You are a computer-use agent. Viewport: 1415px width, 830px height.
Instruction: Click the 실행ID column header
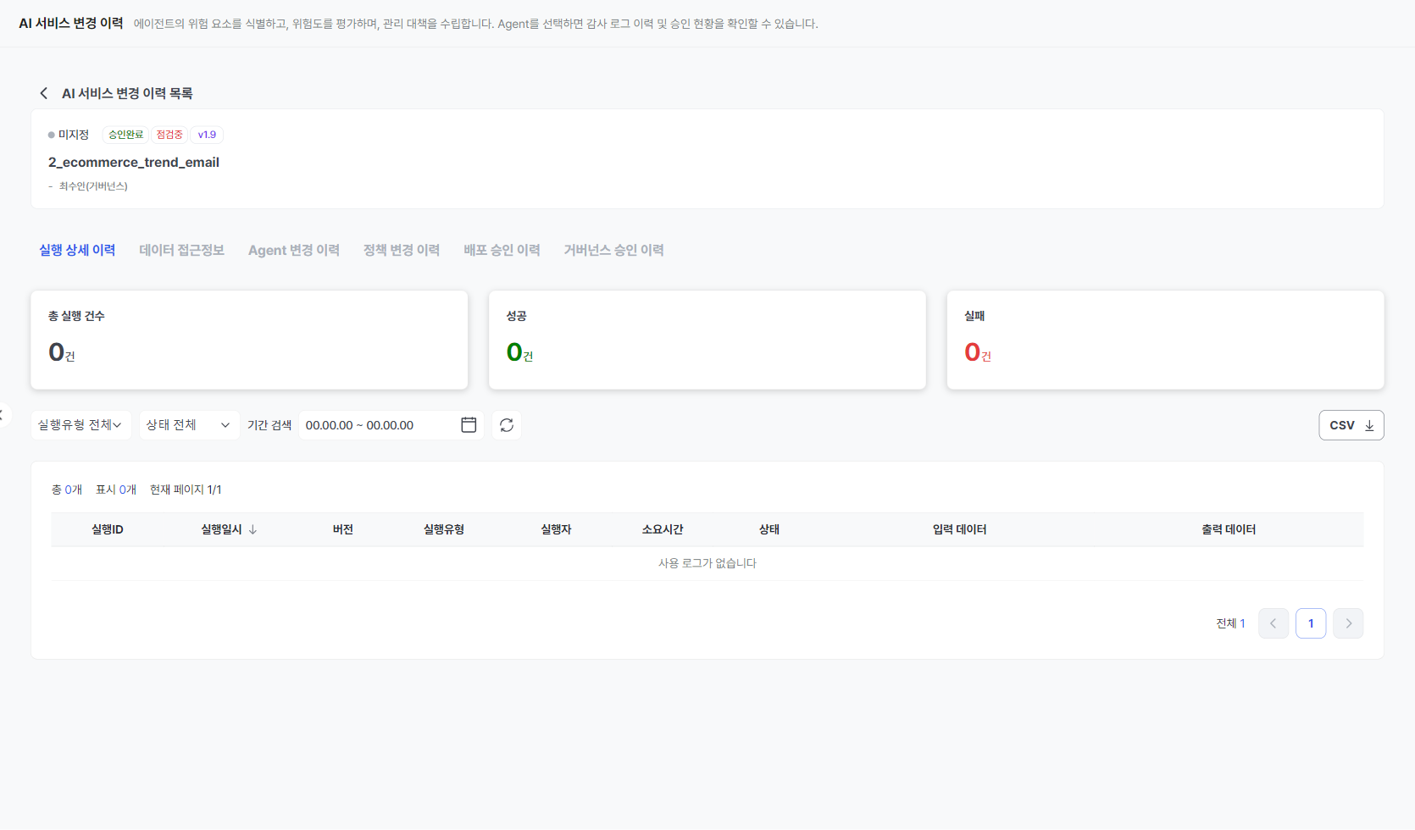click(x=108, y=529)
